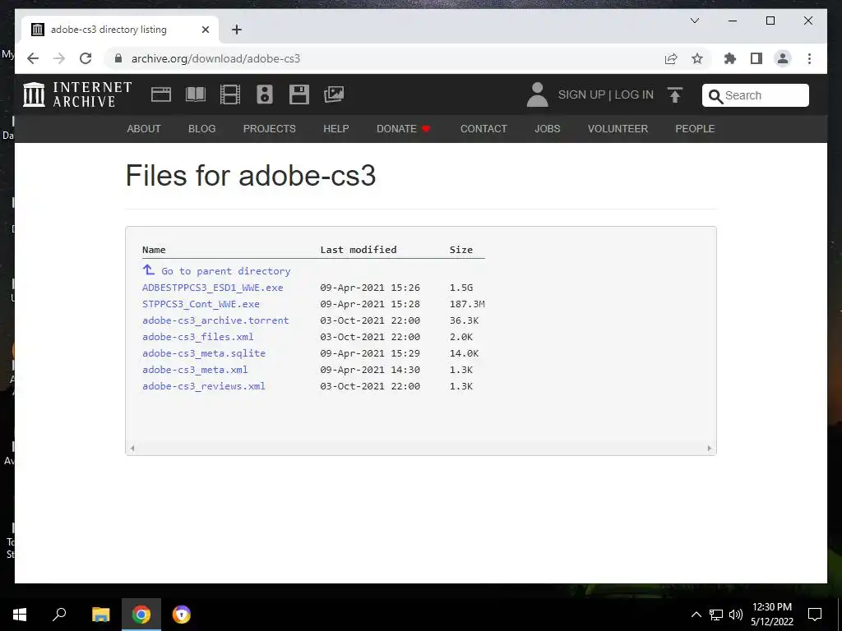This screenshot has width=842, height=631.
Task: Open the video film strip icon
Action: [x=230, y=94]
